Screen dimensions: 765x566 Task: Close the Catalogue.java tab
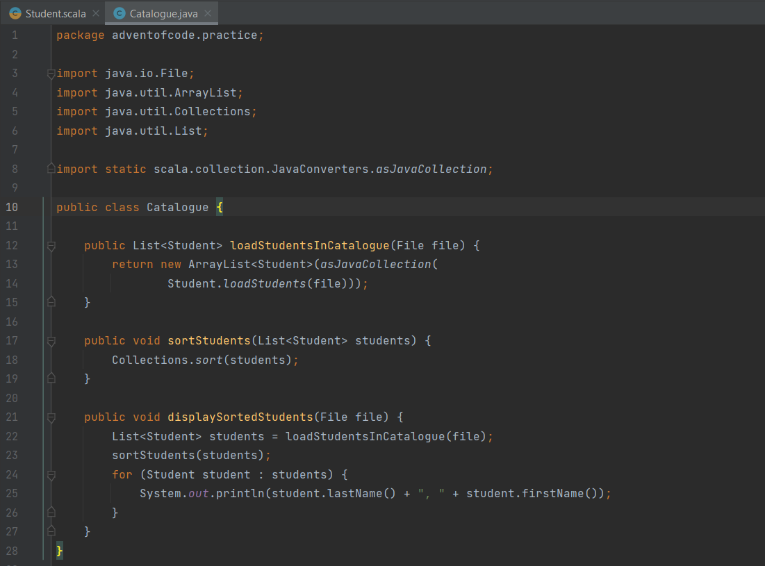[x=208, y=14]
